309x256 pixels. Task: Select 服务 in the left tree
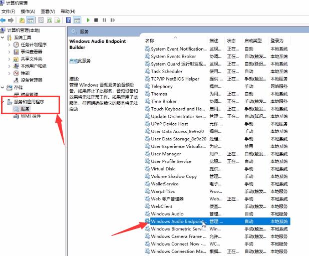tap(25, 109)
